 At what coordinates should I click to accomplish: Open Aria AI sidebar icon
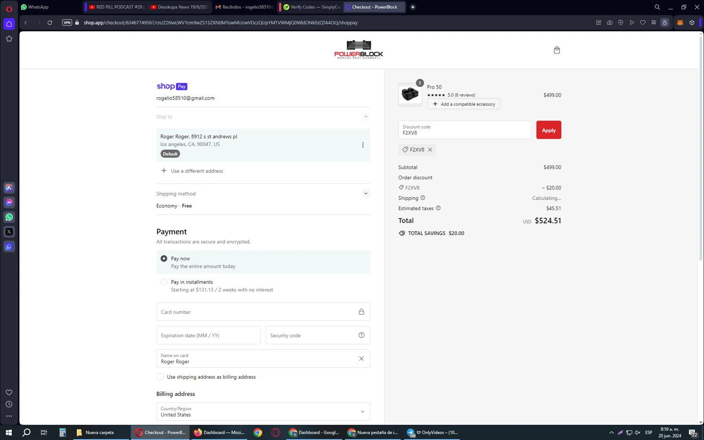click(9, 188)
